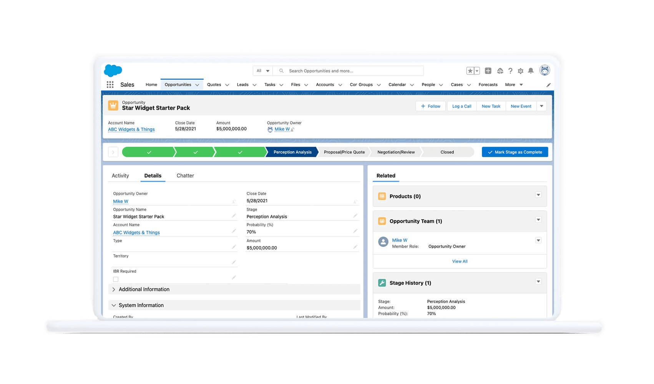Open the All search scope dropdown

263,71
